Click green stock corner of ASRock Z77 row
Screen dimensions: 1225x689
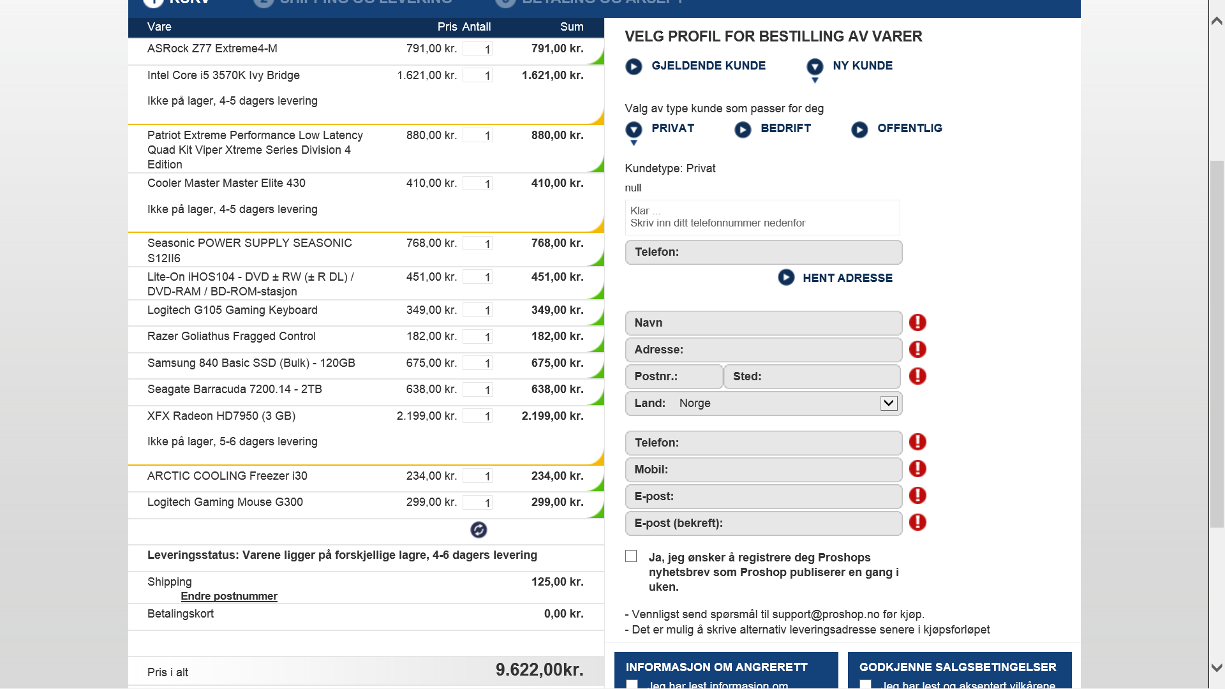598,59
